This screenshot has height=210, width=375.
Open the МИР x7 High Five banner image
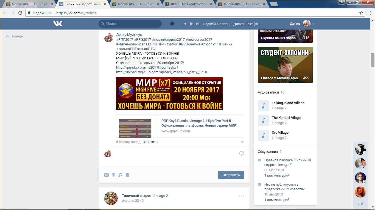(169, 94)
